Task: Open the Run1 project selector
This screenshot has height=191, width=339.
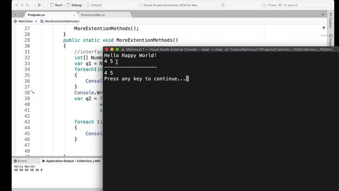Action: tap(57, 5)
